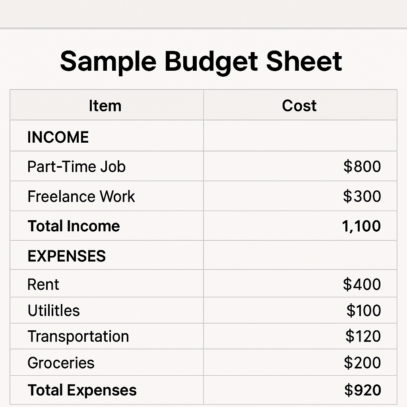
Task: Select the $400 rent cost
Action: click(x=362, y=284)
